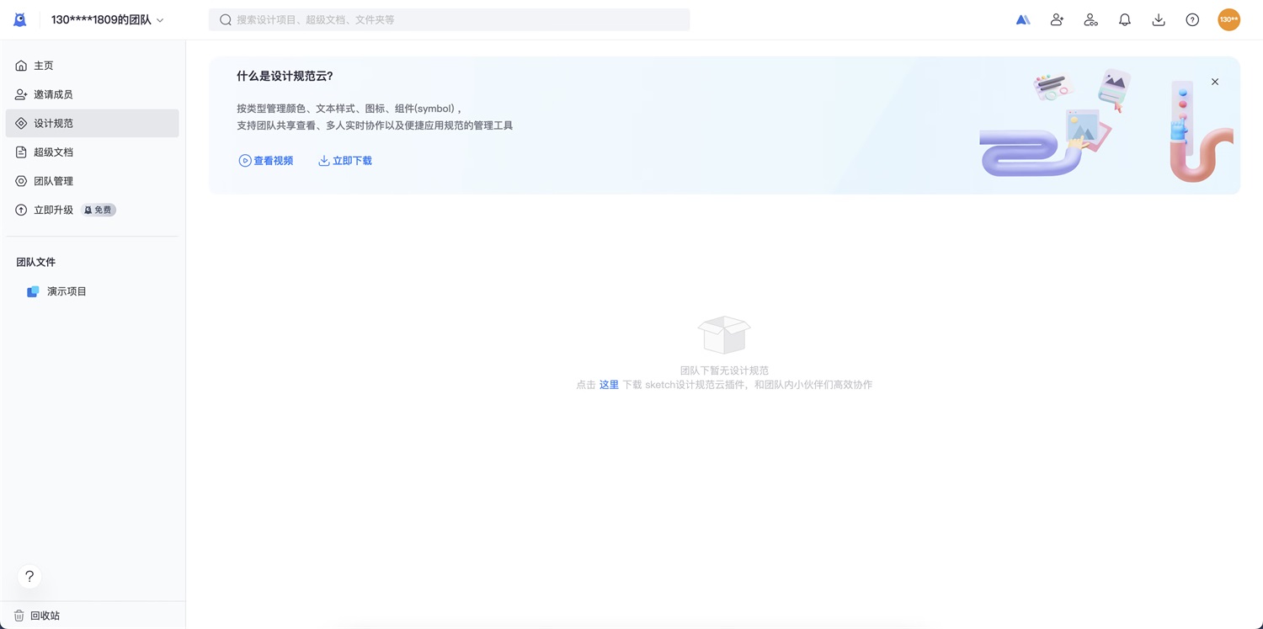Click the floating help button at the bottom left
Viewport: 1263px width, 629px height.
(x=29, y=577)
